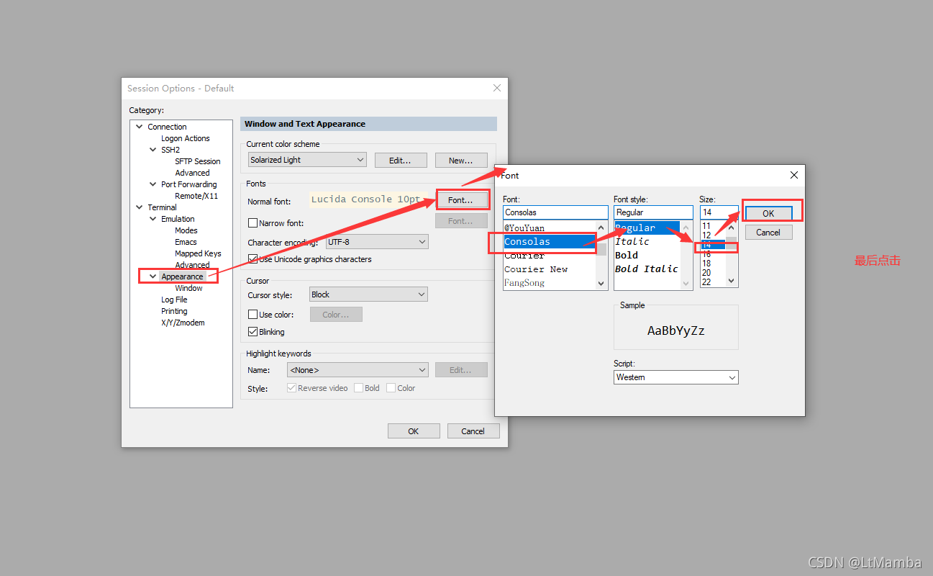Screen dimensions: 933x576
Task: Choose Bold Italic font style
Action: pos(647,269)
